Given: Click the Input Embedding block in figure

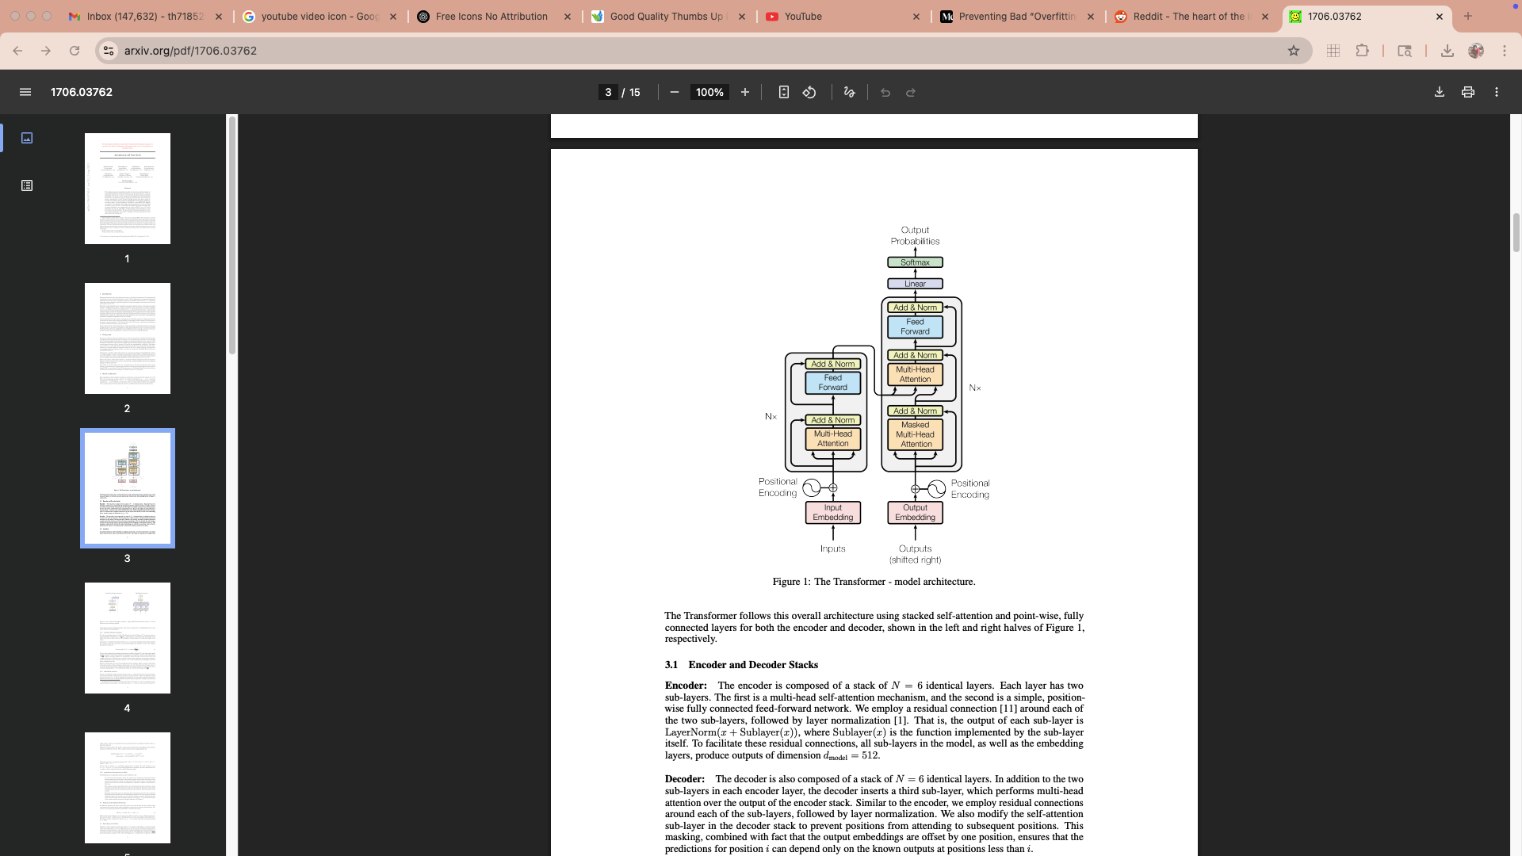Looking at the screenshot, I should [x=833, y=513].
